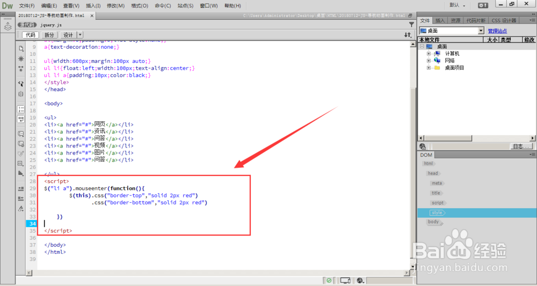537x286 pixels.
Task: Move or convert CSS icon in toolbar
Action: click(21, 173)
